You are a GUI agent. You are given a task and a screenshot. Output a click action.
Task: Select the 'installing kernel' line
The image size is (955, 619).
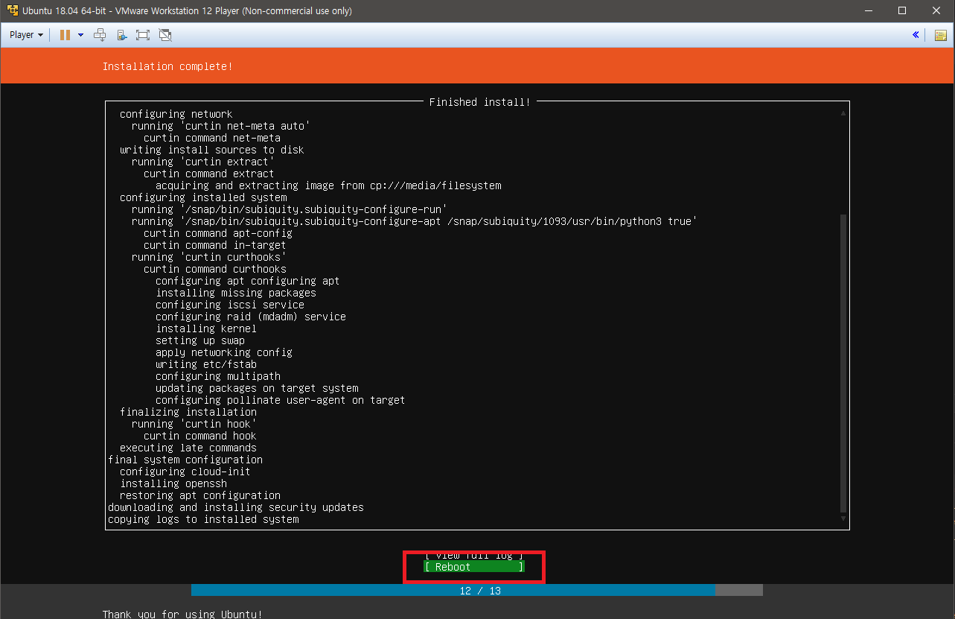206,328
